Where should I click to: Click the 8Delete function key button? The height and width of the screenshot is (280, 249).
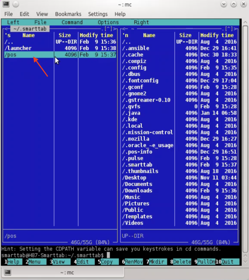click(x=180, y=262)
